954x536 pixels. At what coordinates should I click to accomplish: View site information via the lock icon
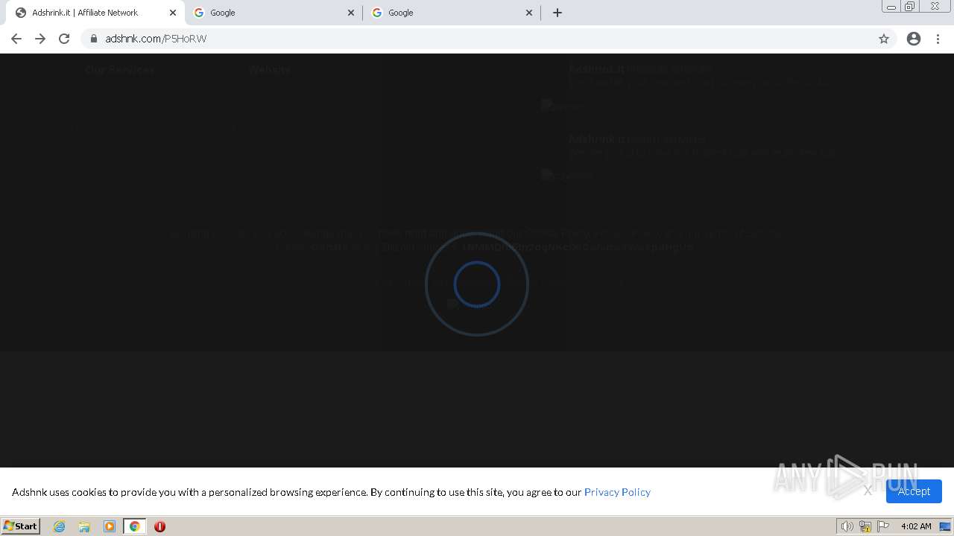94,39
